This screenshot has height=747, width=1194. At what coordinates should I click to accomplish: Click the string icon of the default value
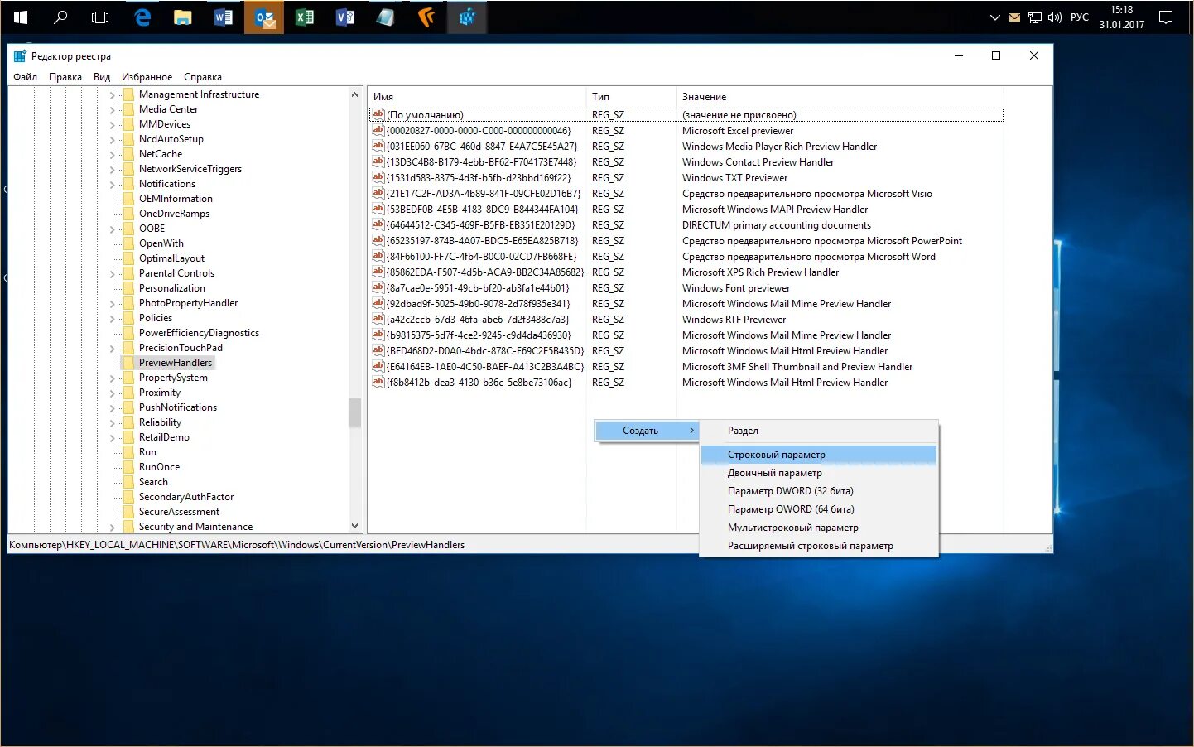(x=378, y=114)
